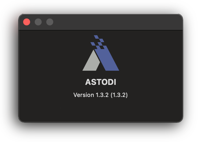Click the bottom tip of the blue logo bar
This screenshot has height=142, width=206.
(x=112, y=69)
